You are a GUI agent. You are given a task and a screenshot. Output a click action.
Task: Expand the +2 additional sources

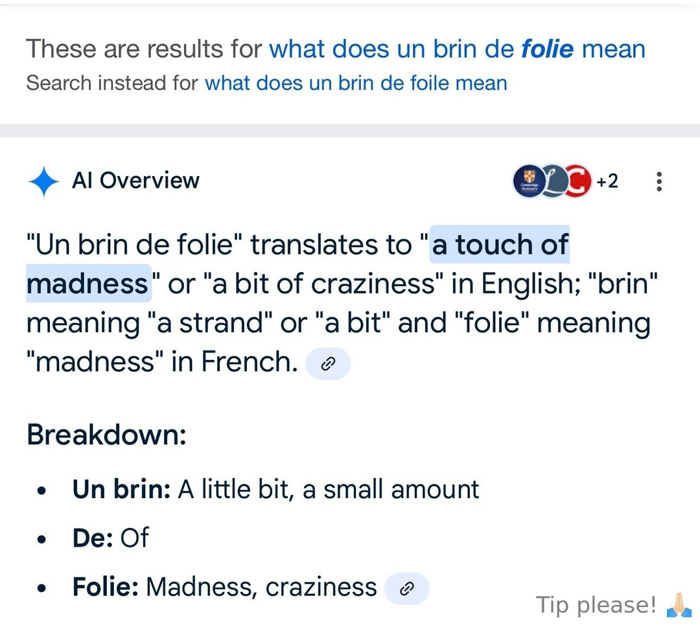click(x=607, y=181)
